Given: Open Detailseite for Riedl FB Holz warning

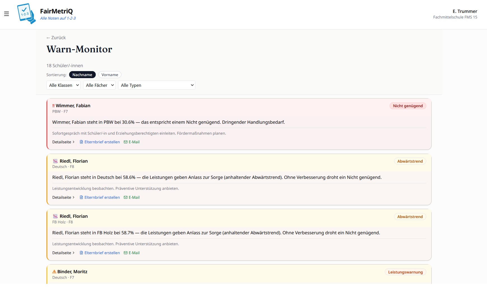Looking at the screenshot, I should pos(64,253).
